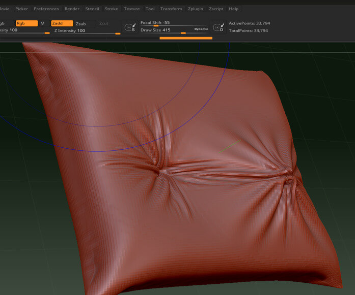Viewport: 355px width, 295px height.
Task: Click the D dynamic brush icon
Action: click(219, 27)
